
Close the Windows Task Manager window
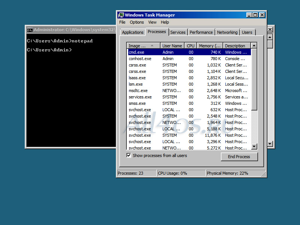pos(262,15)
